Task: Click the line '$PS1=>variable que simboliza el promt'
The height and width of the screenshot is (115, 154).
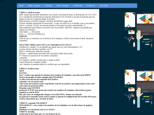Action: [35, 51]
